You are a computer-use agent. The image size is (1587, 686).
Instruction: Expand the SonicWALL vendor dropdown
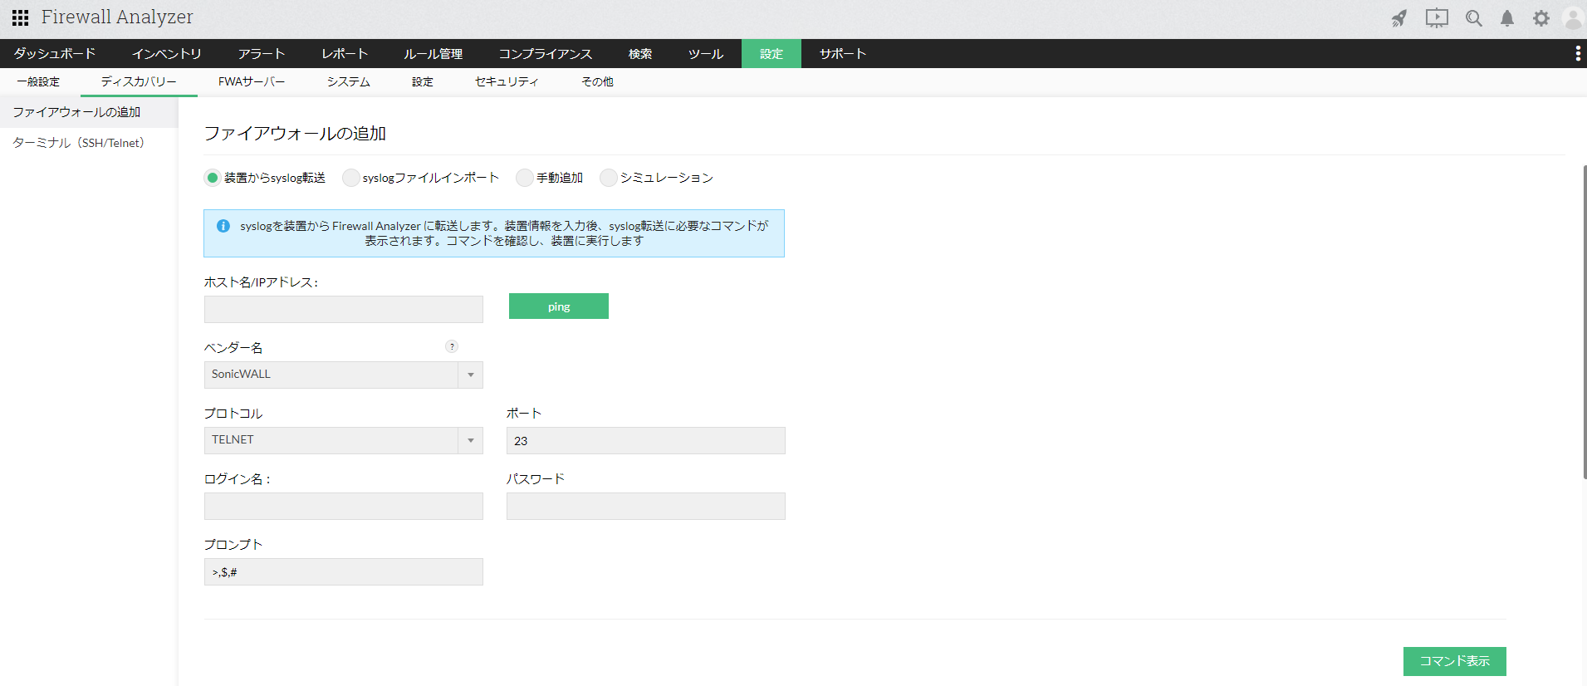click(470, 375)
